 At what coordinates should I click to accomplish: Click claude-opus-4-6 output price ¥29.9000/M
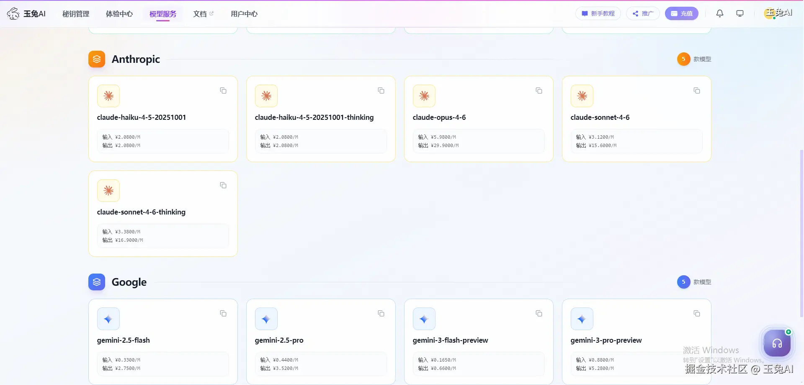pyautogui.click(x=445, y=145)
